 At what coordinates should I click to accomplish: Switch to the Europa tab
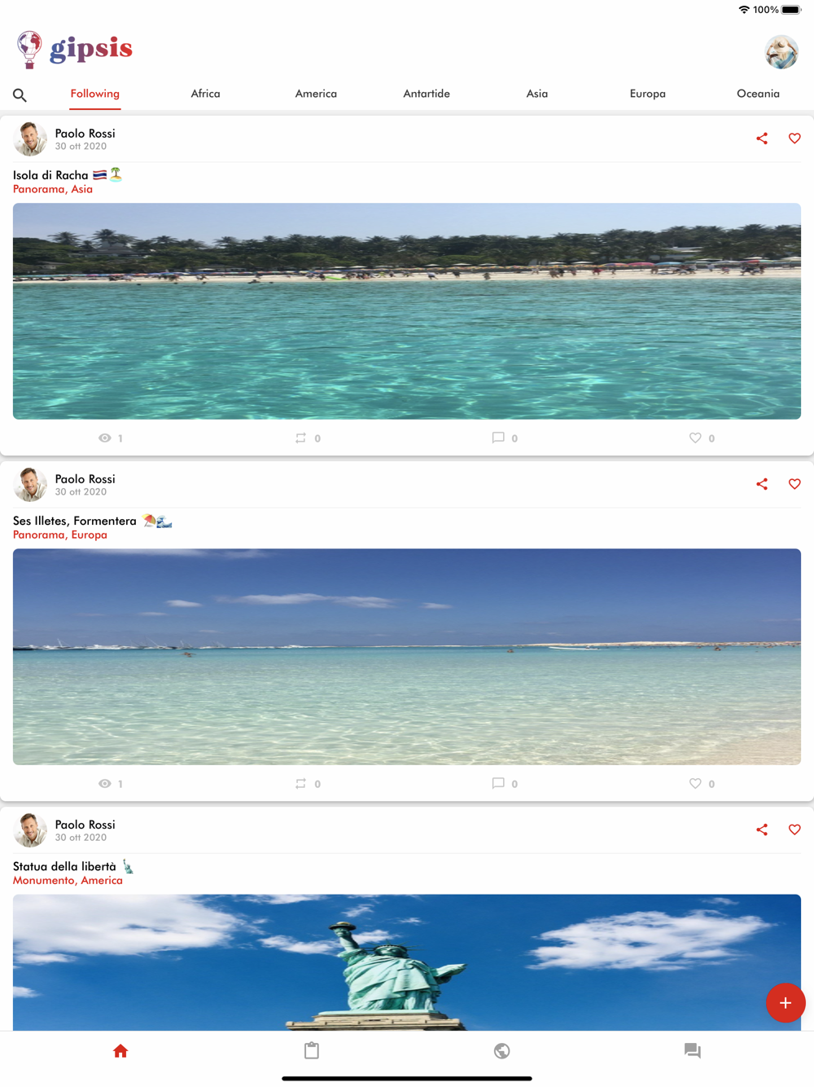point(647,94)
